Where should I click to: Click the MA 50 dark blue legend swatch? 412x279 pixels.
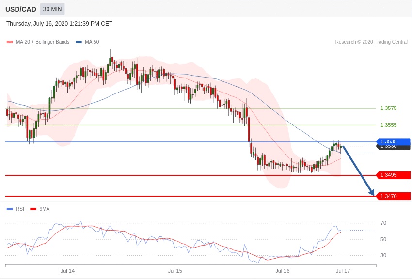pos(79,42)
